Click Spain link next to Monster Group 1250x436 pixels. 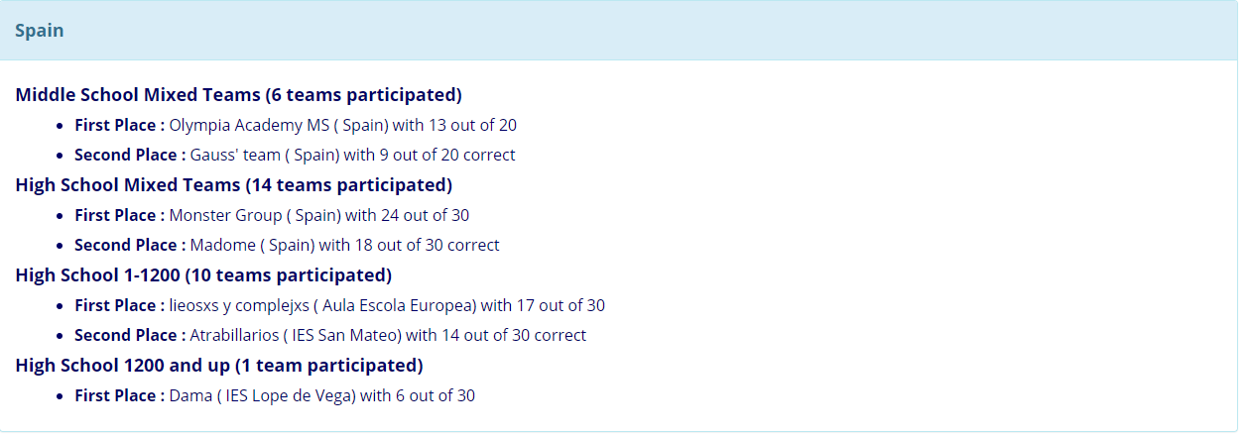coord(316,216)
